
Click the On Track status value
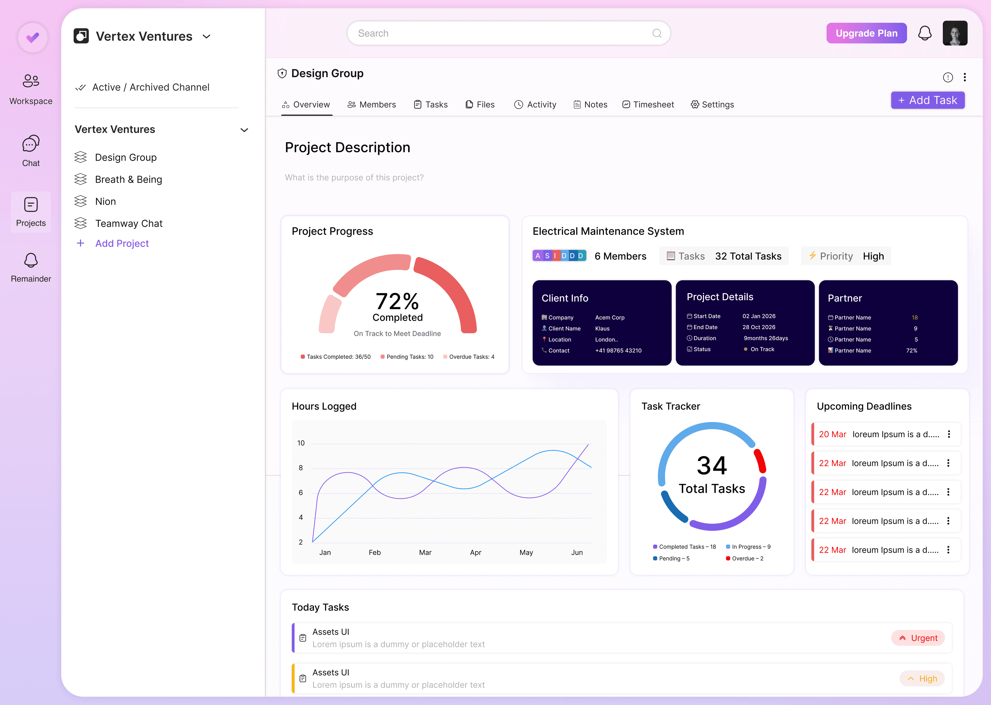[759, 349]
